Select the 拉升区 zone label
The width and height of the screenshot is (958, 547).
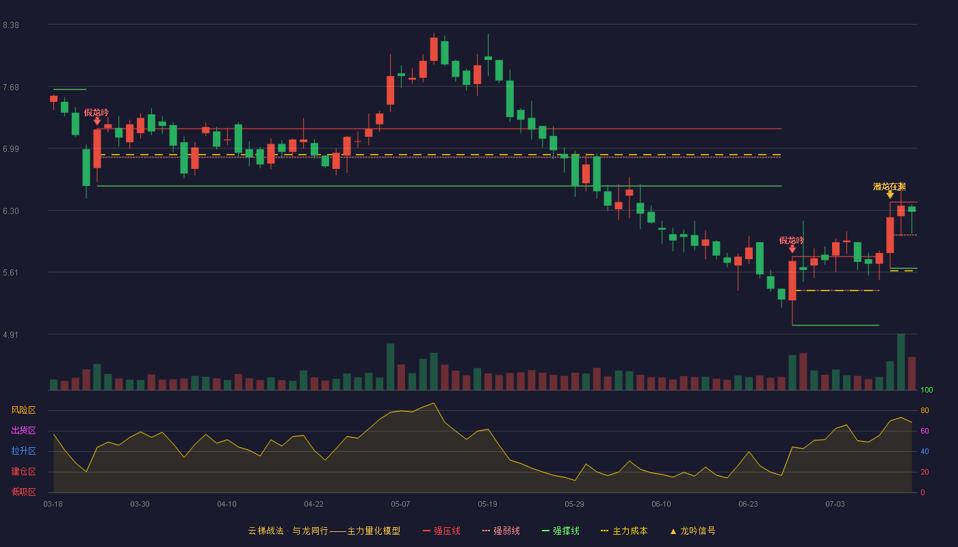click(23, 451)
